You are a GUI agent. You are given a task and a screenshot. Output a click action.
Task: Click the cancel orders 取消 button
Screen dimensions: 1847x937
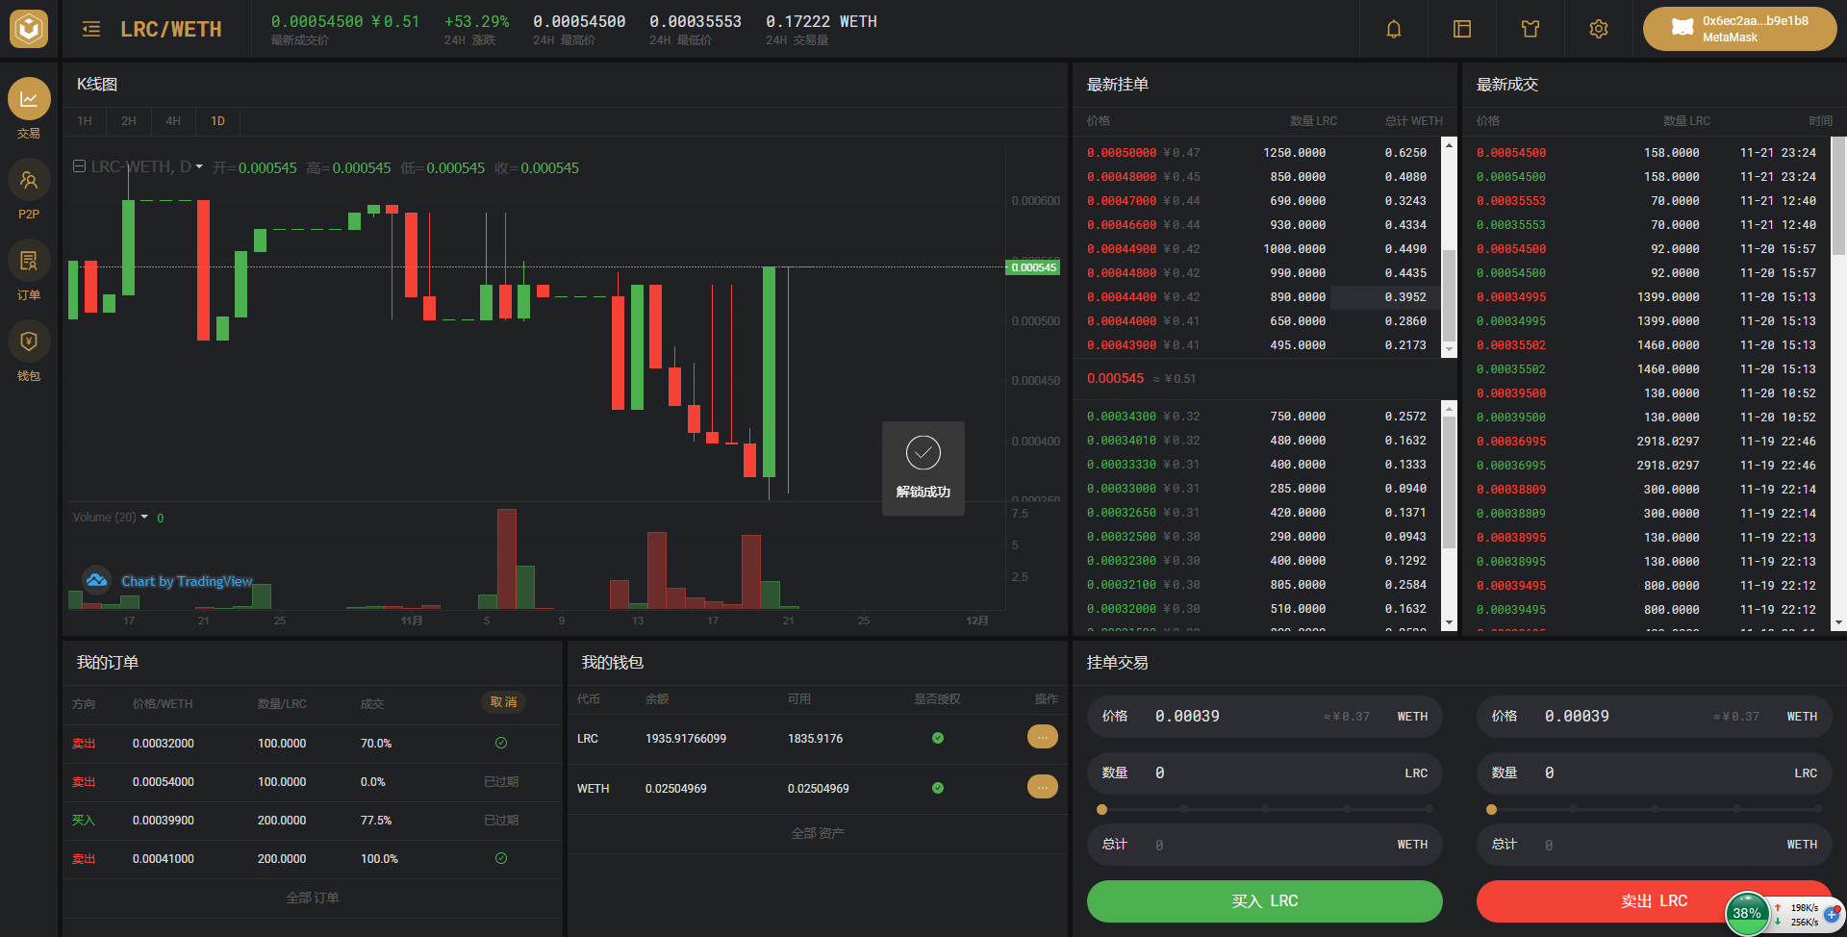(x=503, y=702)
